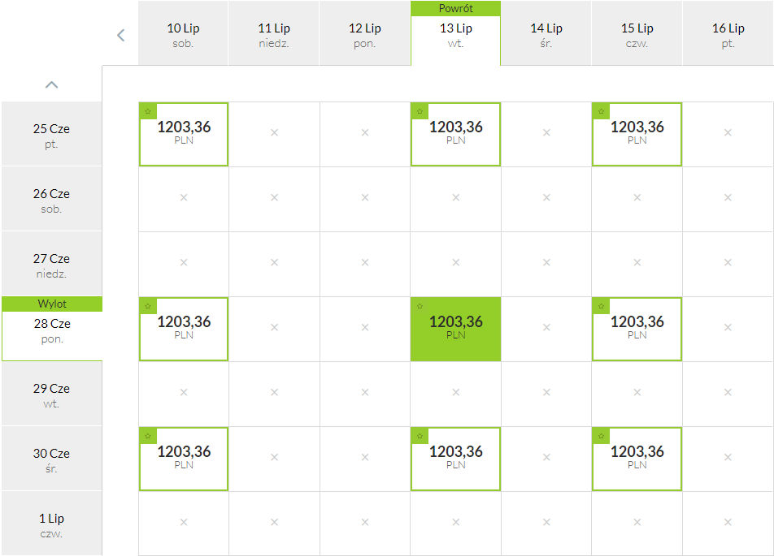The width and height of the screenshot is (774, 556).
Task: Select the 1 Lip czw. departure row
Action: tap(52, 524)
